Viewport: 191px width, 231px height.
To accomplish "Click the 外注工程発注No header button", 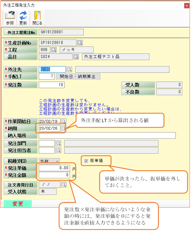I will click(x=20, y=32).
